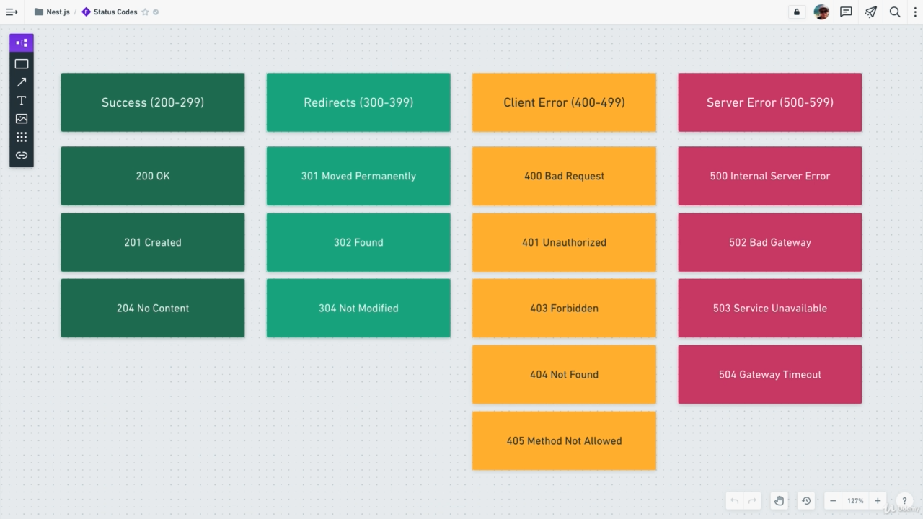Open the comments panel icon
Viewport: 923px width, 519px height.
click(x=847, y=12)
